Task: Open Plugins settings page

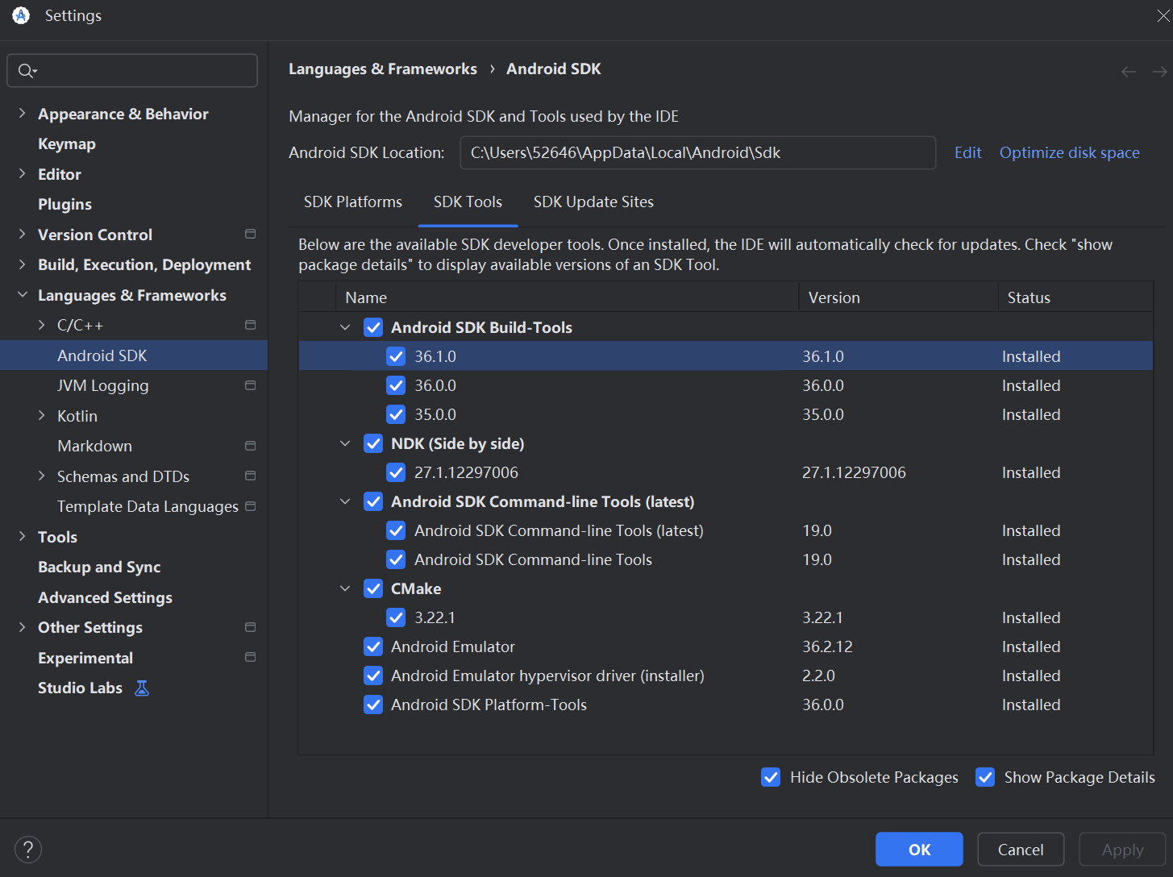Action: 64,204
